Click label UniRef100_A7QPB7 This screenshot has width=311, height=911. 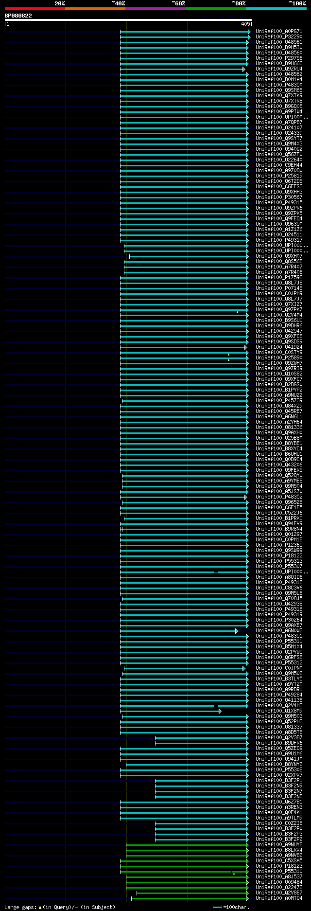(x=279, y=123)
